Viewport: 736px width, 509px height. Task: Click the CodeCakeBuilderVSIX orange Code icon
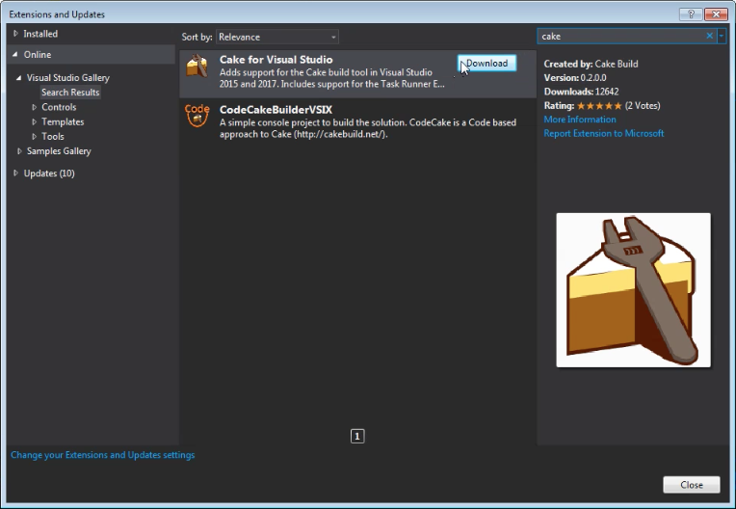(x=197, y=116)
